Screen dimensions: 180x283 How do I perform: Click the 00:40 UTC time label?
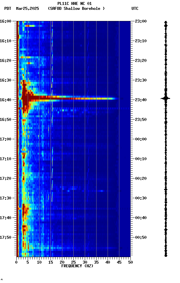coord(141,218)
